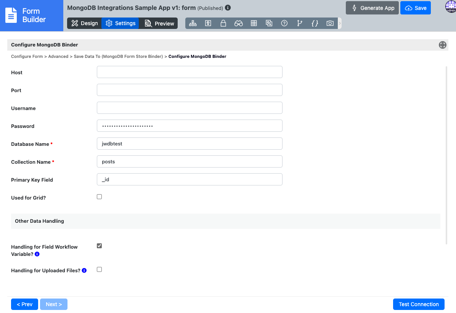The height and width of the screenshot is (313, 456).
Task: Click the Next button
Action: tap(54, 304)
